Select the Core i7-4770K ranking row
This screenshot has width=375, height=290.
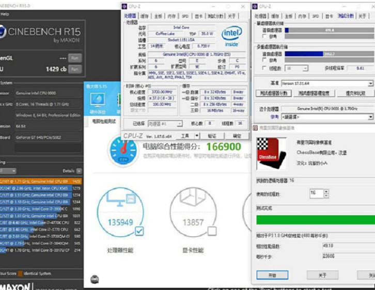pos(41,223)
